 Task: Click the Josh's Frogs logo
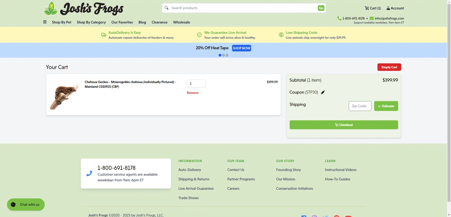(x=83, y=8)
